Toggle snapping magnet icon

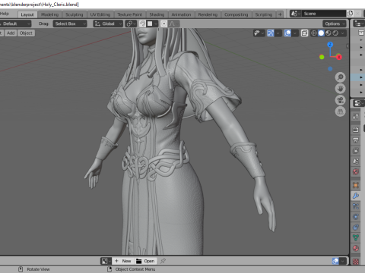click(x=142, y=24)
